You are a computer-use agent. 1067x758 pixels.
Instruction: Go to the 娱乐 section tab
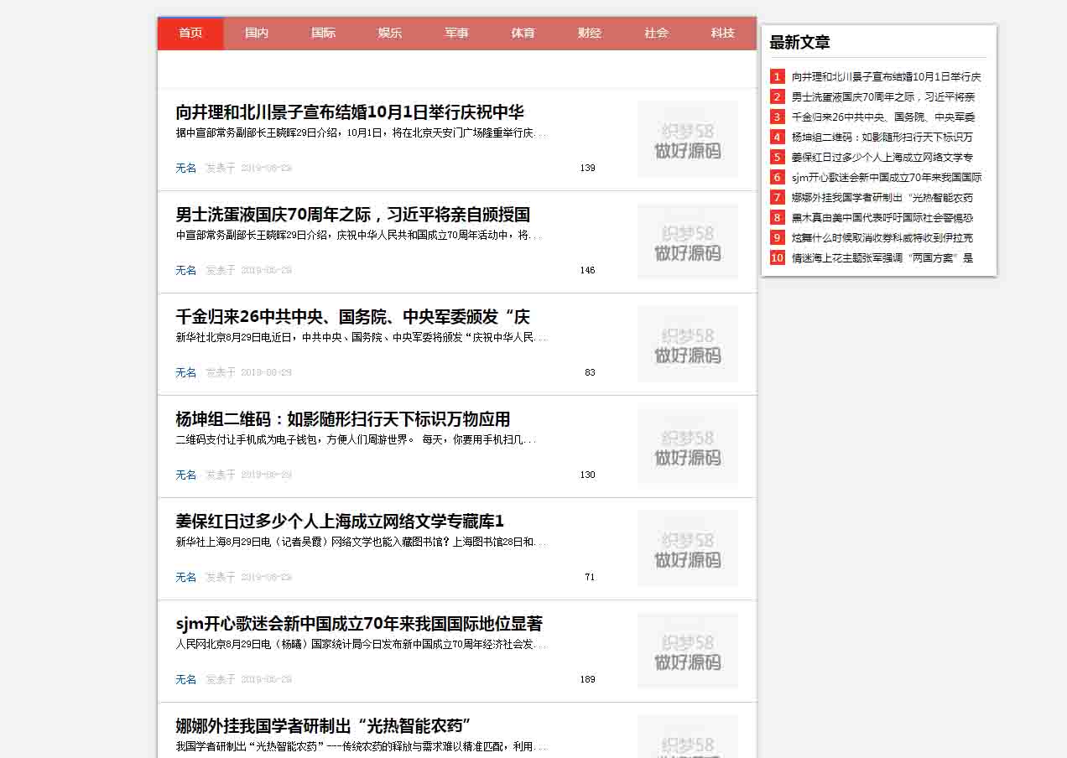tap(389, 34)
